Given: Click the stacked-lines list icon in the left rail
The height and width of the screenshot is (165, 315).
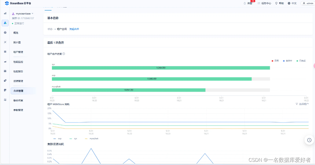Looking at the screenshot, I should pos(5,52).
